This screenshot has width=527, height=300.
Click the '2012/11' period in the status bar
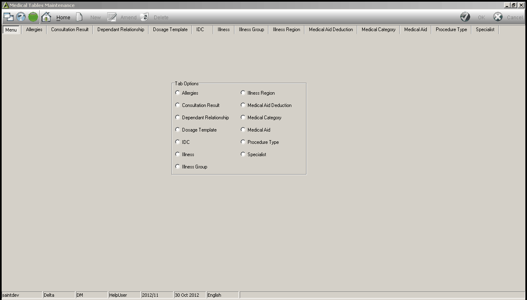tap(157, 295)
